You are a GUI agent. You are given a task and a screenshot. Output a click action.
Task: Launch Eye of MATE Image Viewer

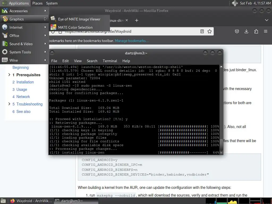click(79, 19)
